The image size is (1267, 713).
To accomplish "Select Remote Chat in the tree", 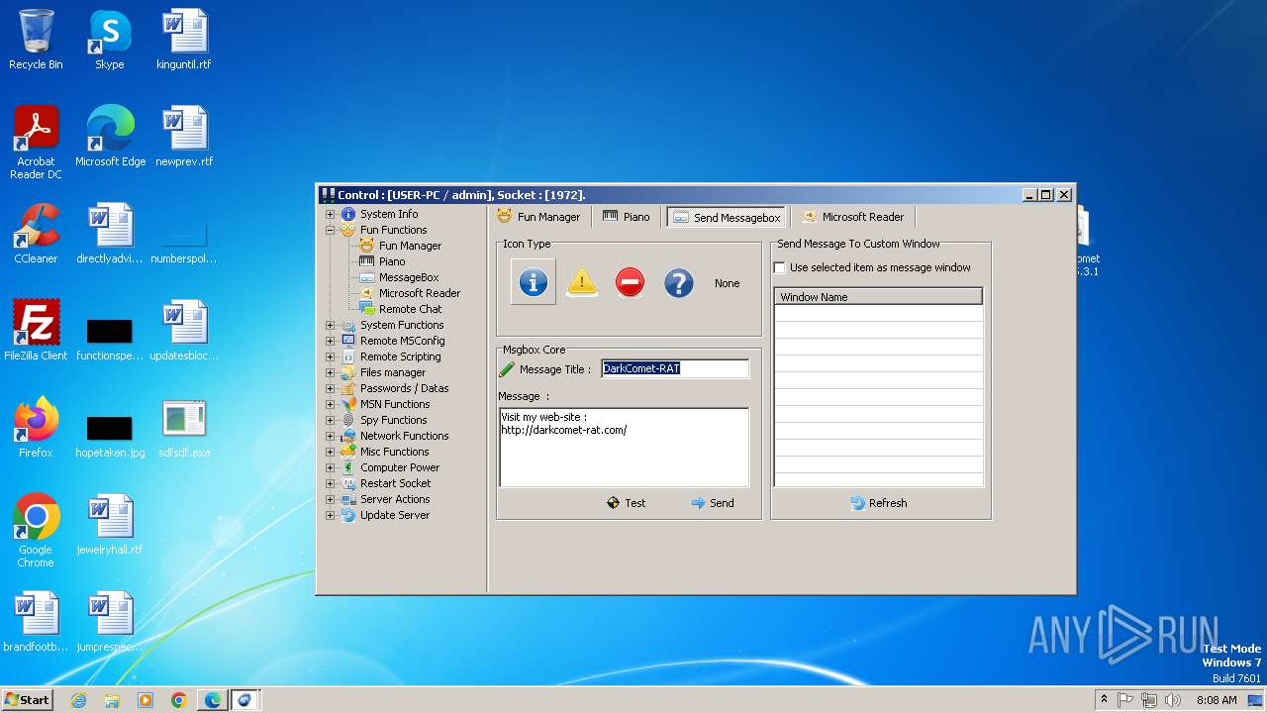I will coord(410,309).
